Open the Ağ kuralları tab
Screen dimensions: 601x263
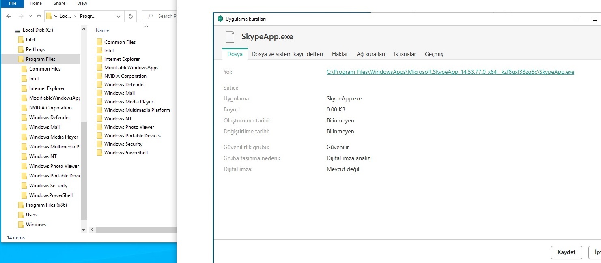371,54
